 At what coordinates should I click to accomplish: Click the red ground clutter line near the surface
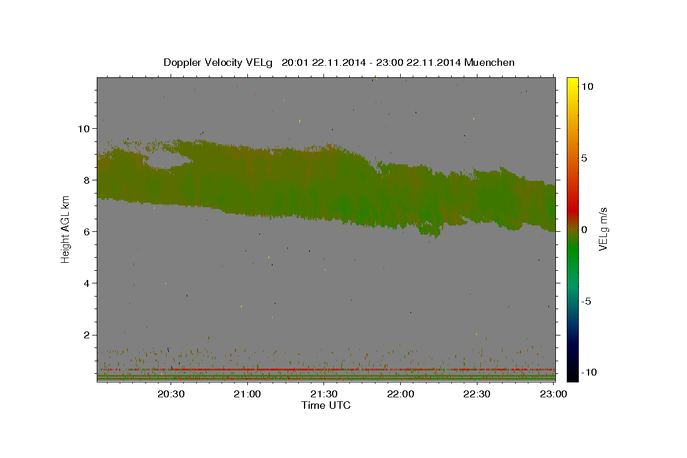pyautogui.click(x=326, y=370)
